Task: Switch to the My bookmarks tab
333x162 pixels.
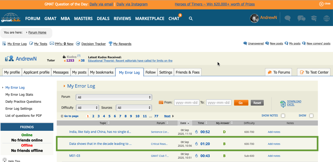Action: click(x=102, y=72)
